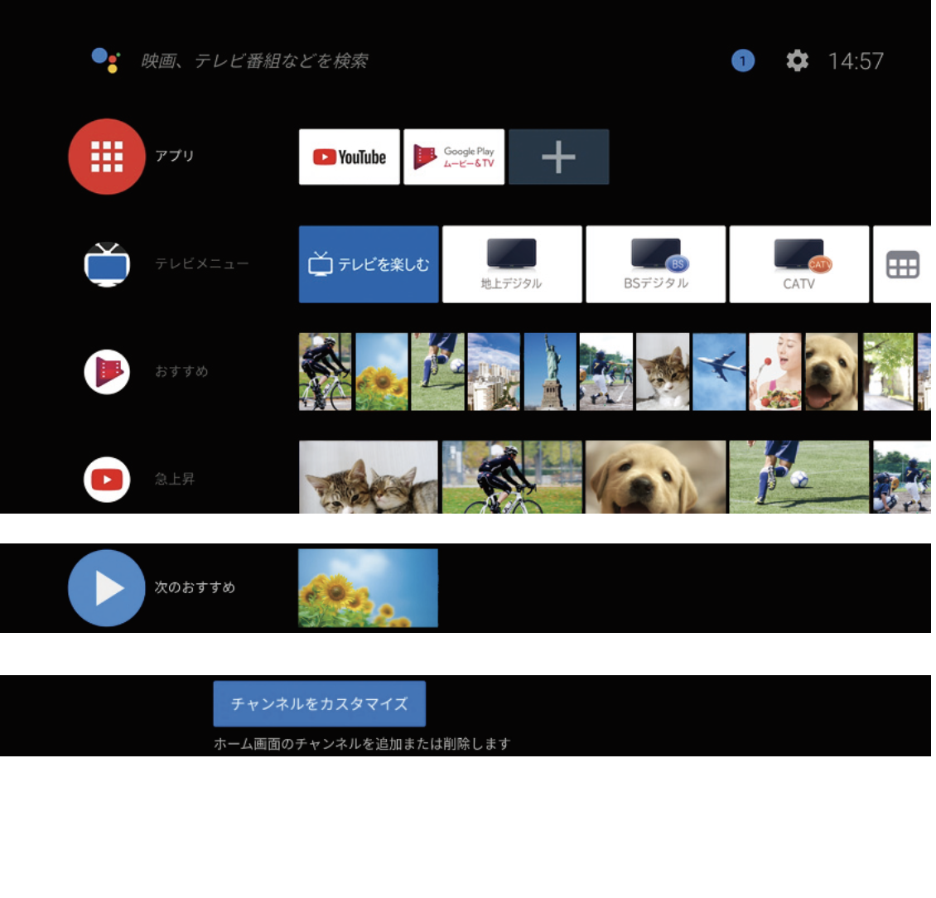Screen dimensions: 936x898
Task: Open the woman eating salad thumbnail
Action: click(x=775, y=371)
